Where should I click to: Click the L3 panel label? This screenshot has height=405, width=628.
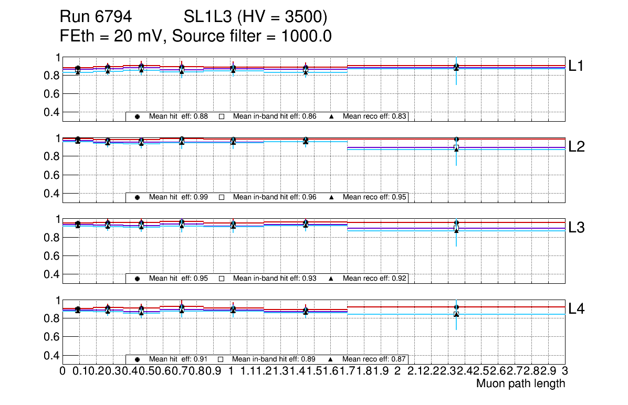click(577, 228)
